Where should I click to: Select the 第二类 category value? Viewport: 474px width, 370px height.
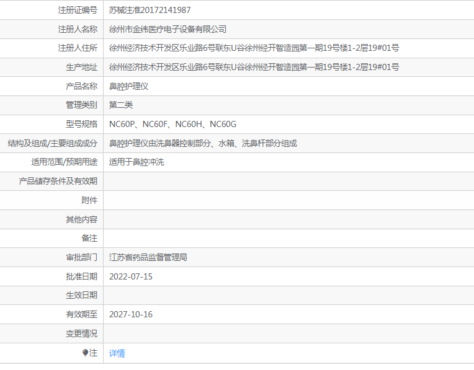[x=121, y=105]
